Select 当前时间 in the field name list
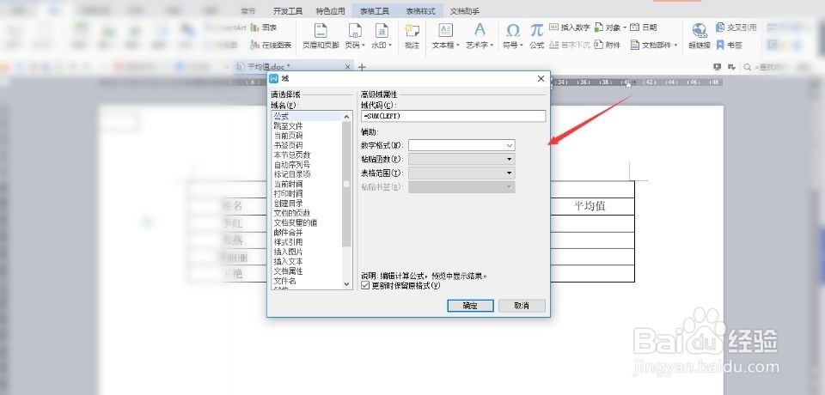This screenshot has height=395, width=825. pos(289,184)
